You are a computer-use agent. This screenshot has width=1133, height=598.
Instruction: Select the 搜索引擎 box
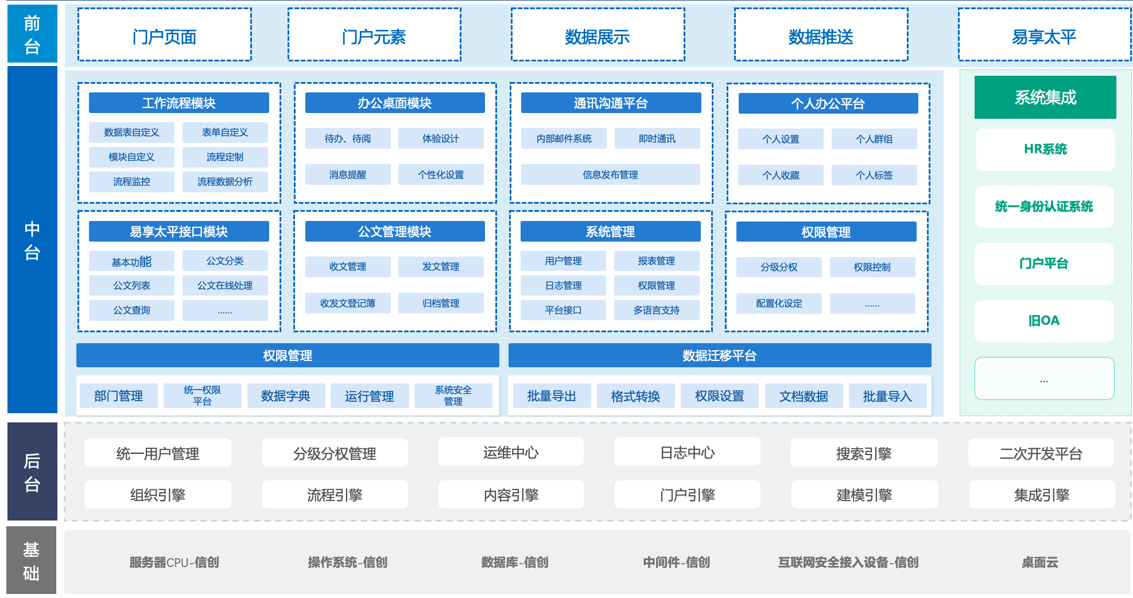[x=864, y=453]
